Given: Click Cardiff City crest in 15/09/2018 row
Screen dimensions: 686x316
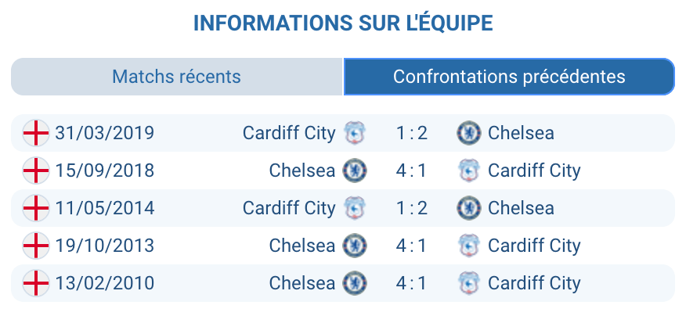Looking at the screenshot, I should click(x=468, y=171).
